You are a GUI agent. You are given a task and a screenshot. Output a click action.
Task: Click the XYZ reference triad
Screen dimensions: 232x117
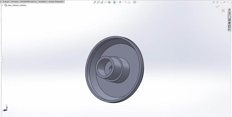coord(5,108)
